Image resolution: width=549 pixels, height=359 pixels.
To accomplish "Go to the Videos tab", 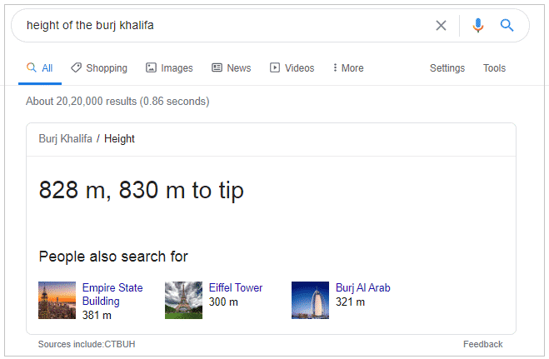I will [292, 68].
